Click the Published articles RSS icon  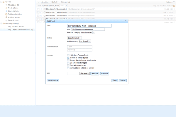click(6, 14)
